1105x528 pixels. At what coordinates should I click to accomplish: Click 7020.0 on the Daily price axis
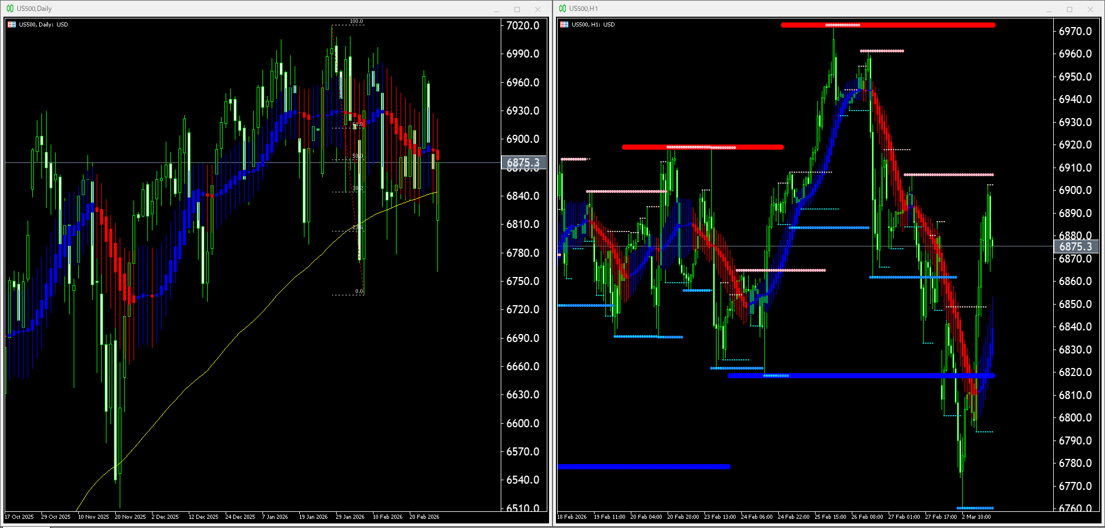pyautogui.click(x=523, y=25)
